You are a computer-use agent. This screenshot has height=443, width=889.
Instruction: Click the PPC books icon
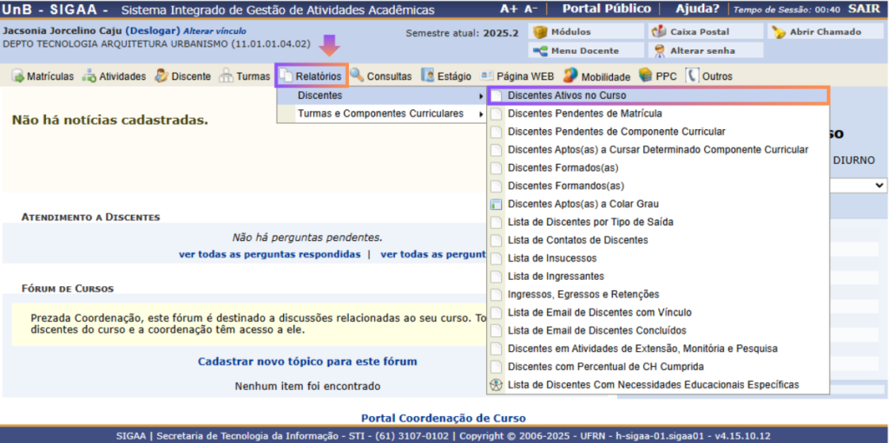(645, 76)
